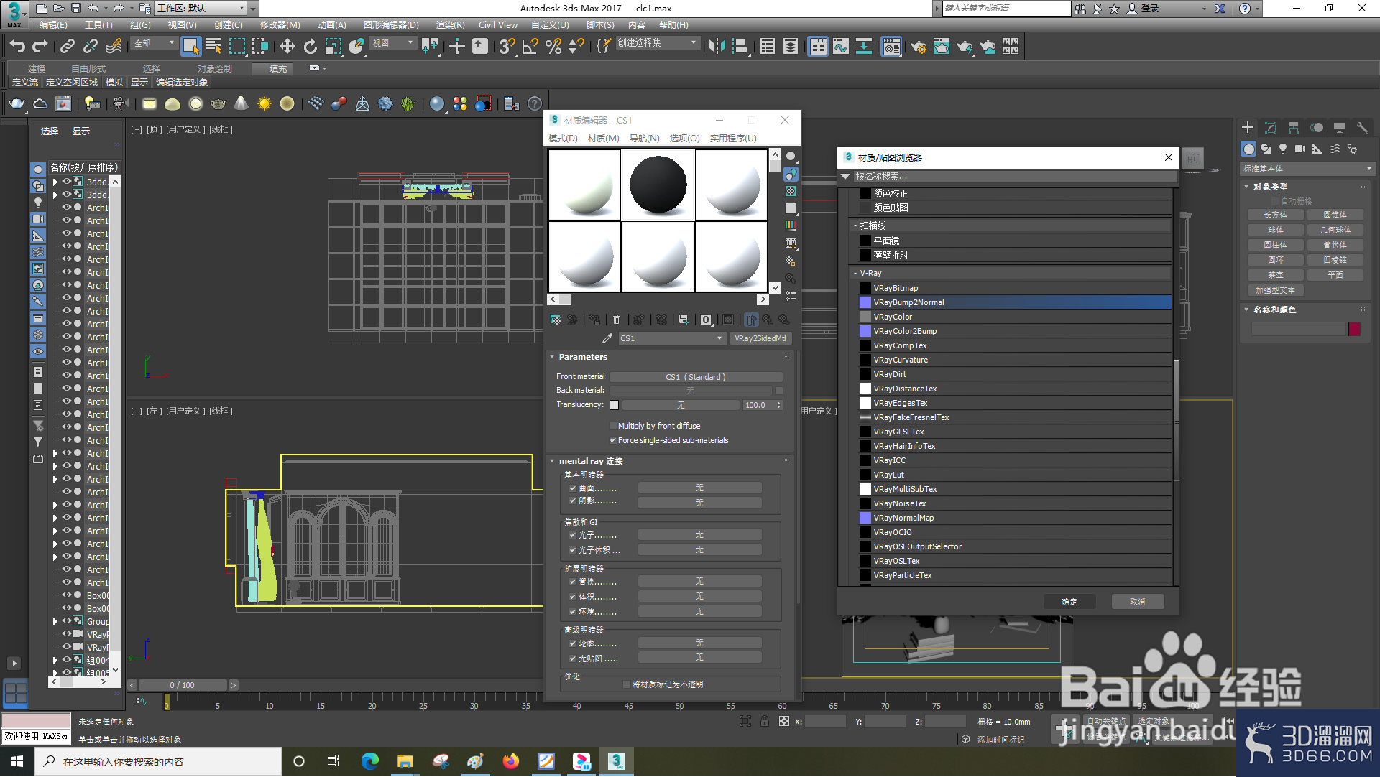Toggle the checkered Background icon in Material Editor

coord(791,191)
